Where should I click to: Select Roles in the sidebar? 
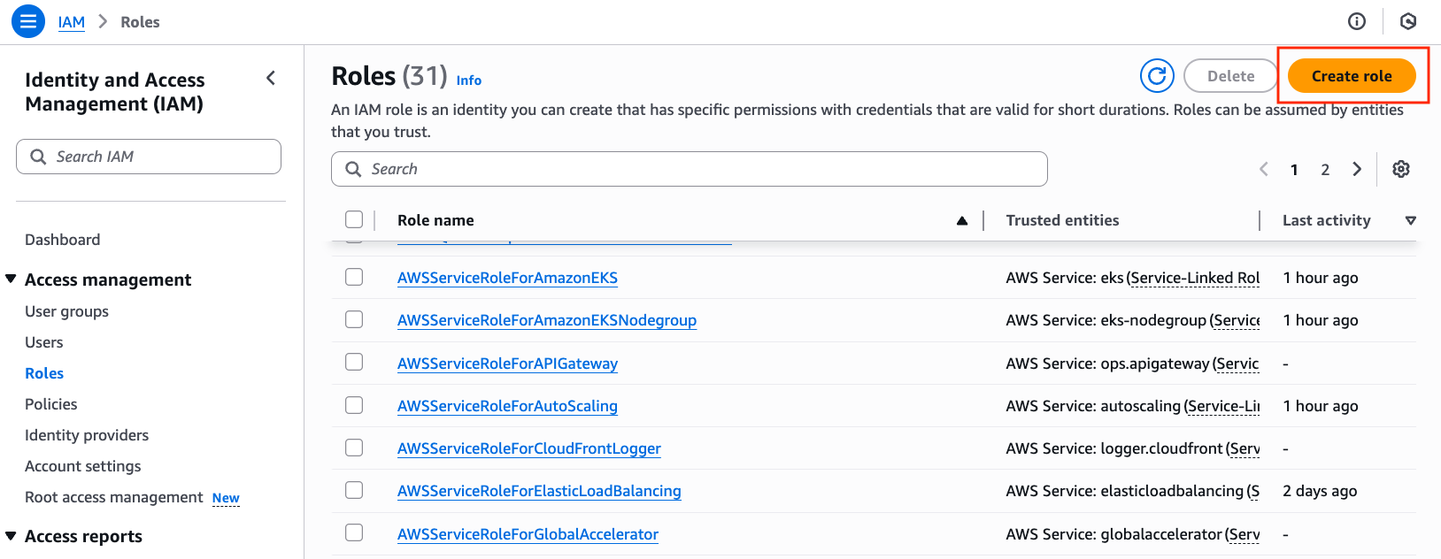pyautogui.click(x=44, y=373)
